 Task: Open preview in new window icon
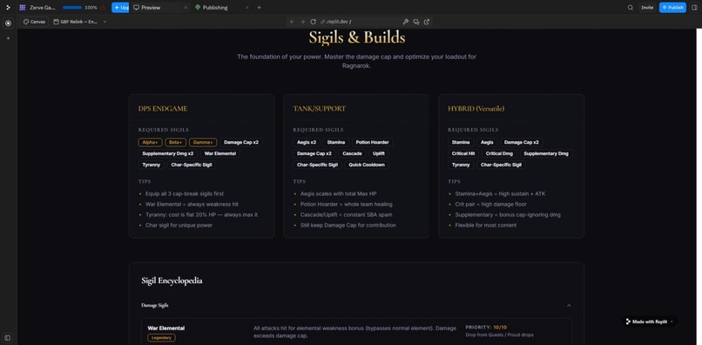click(x=427, y=22)
